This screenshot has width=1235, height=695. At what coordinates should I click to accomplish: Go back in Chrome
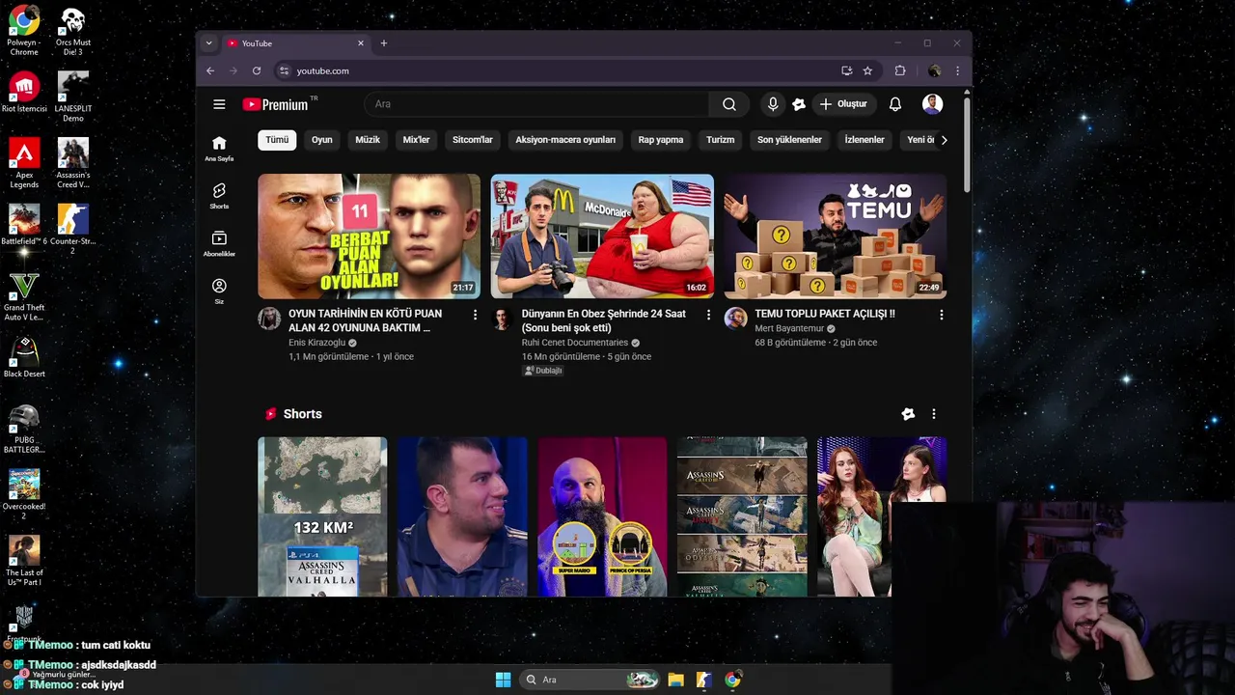point(210,70)
